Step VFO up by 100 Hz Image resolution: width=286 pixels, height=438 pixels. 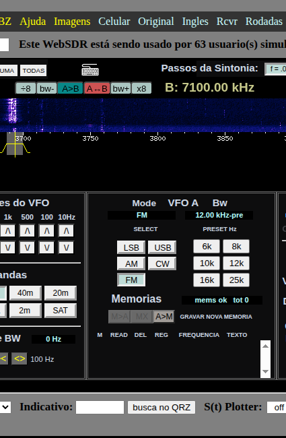click(x=46, y=231)
